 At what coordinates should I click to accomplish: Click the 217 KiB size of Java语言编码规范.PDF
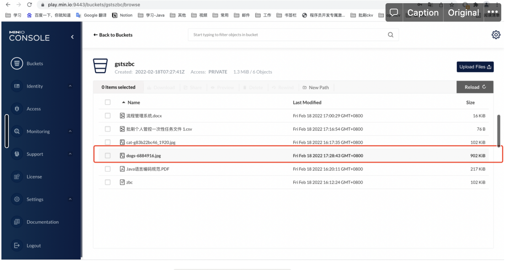[x=478, y=169]
